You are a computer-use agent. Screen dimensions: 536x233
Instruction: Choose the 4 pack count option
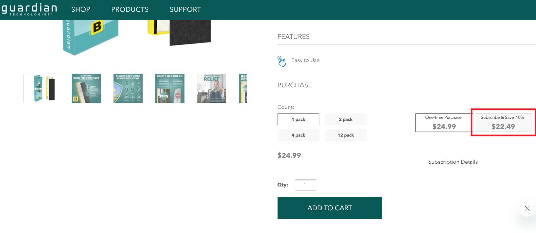tap(298, 135)
